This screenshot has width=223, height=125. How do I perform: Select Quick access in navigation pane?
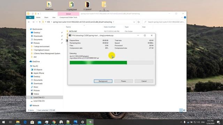coord(37,29)
